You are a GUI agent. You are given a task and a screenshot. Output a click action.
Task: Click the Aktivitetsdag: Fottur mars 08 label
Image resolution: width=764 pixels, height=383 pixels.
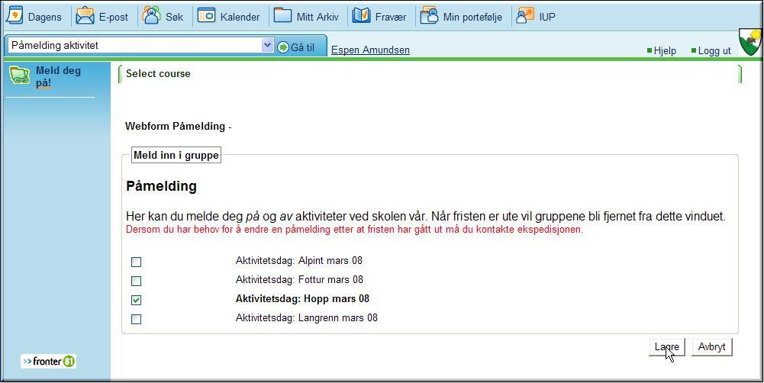click(300, 280)
